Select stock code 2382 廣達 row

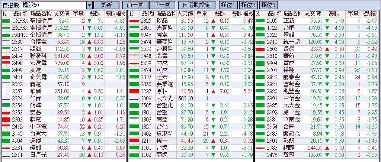17,85
